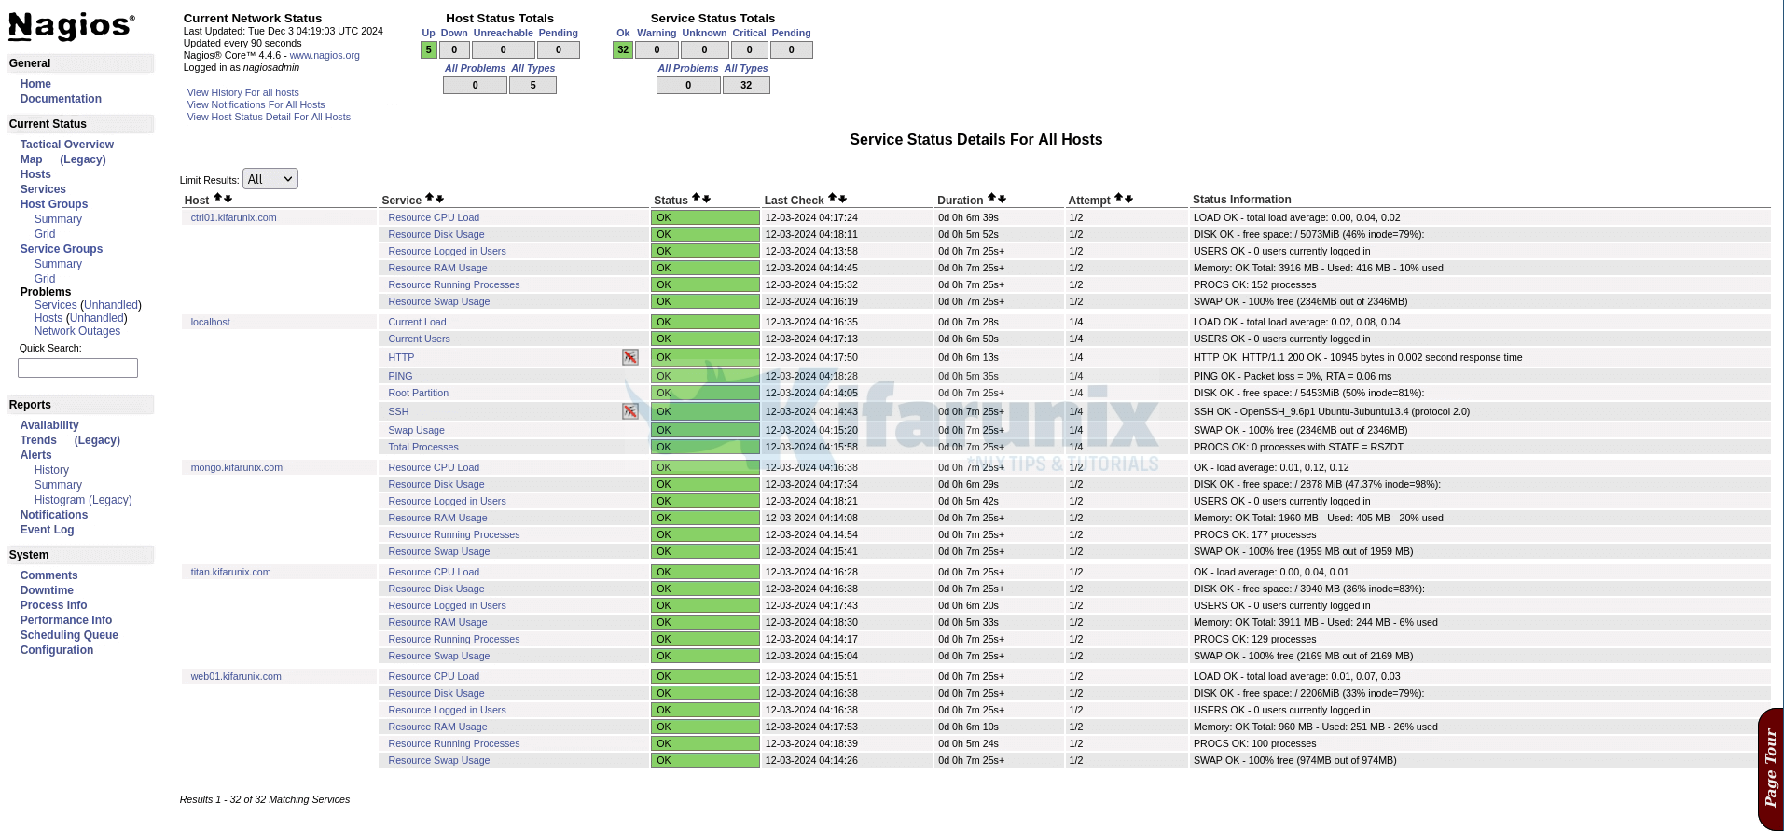Viewport: 1784px width, 831px height.
Task: Click notifications-disabled icon on SSH row
Action: tap(630, 411)
